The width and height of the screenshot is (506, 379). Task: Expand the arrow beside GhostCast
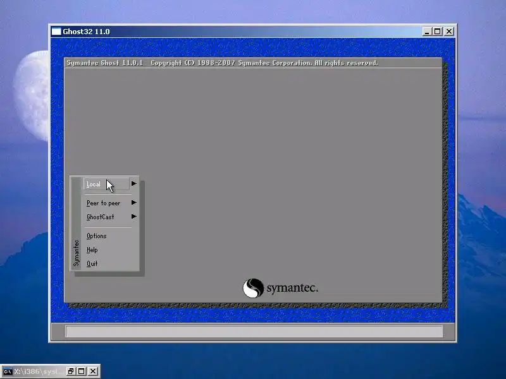point(134,217)
